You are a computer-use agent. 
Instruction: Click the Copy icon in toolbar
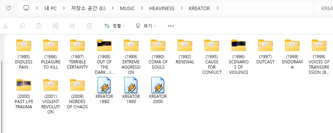click(22, 26)
